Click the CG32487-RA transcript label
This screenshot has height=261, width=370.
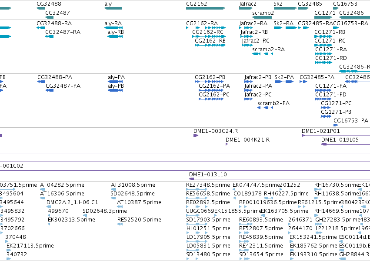[x=63, y=32]
